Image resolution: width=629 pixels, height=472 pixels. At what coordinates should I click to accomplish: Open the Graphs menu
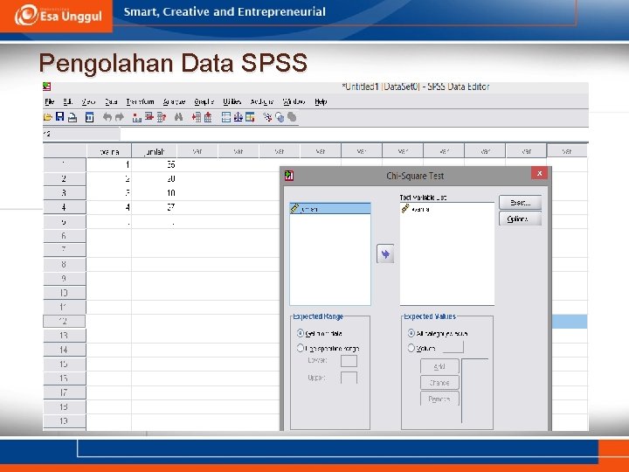(204, 101)
